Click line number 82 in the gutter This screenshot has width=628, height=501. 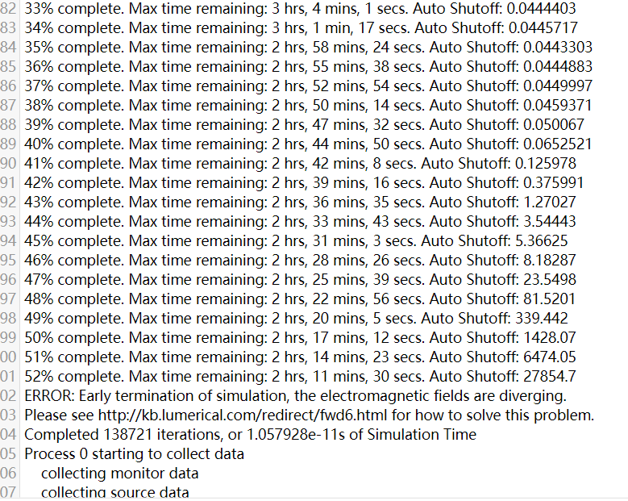pyautogui.click(x=9, y=9)
